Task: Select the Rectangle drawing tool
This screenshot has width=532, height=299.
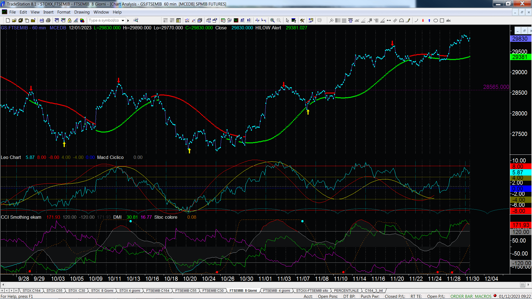Action: tap(442, 20)
